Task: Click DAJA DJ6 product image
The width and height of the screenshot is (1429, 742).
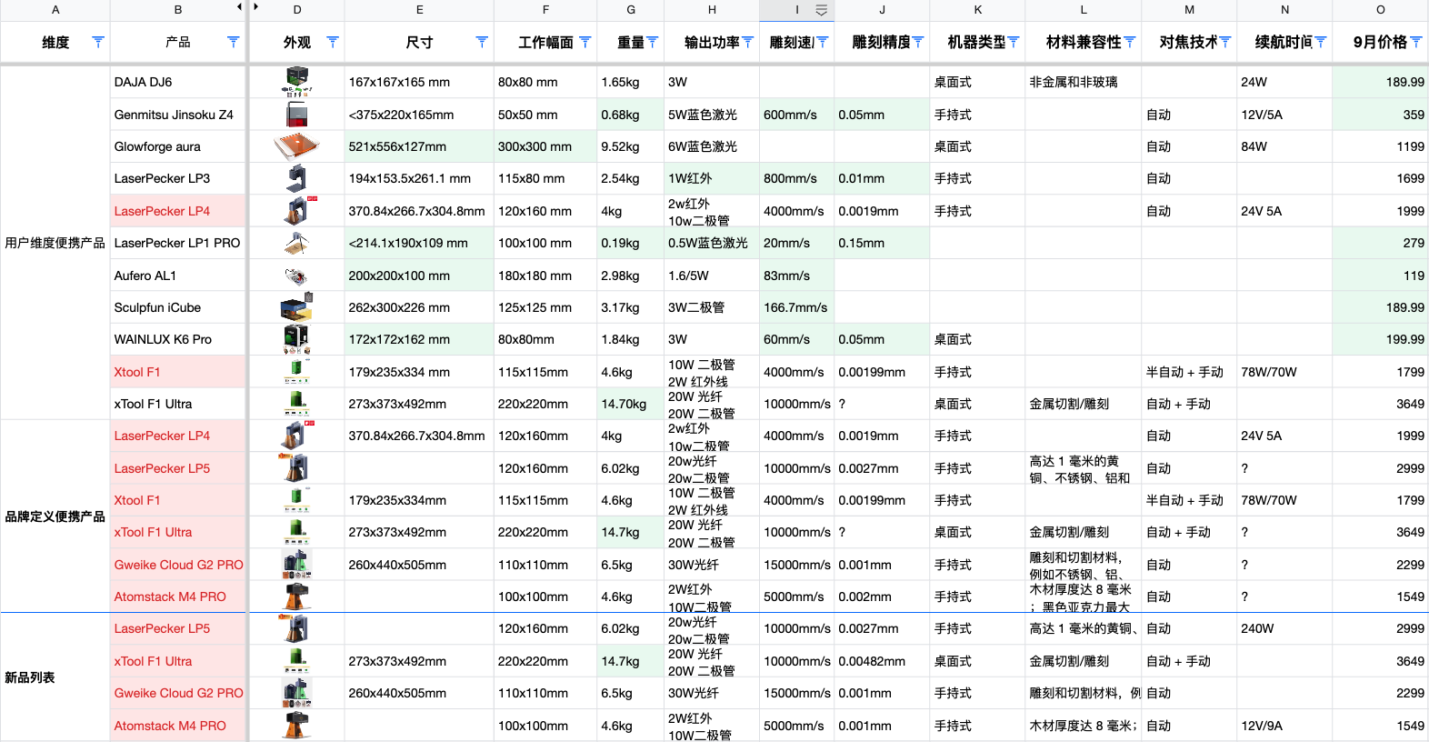Action: pyautogui.click(x=296, y=82)
